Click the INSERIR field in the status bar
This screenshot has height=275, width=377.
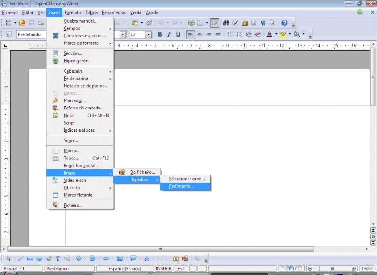pyautogui.click(x=163, y=268)
